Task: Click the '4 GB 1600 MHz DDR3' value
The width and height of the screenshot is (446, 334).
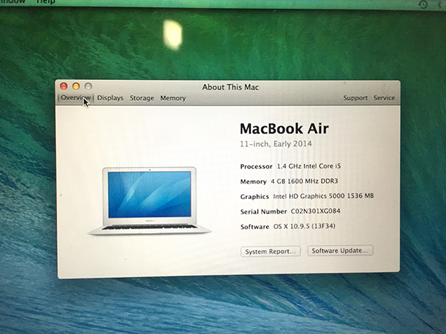Action: click(305, 181)
